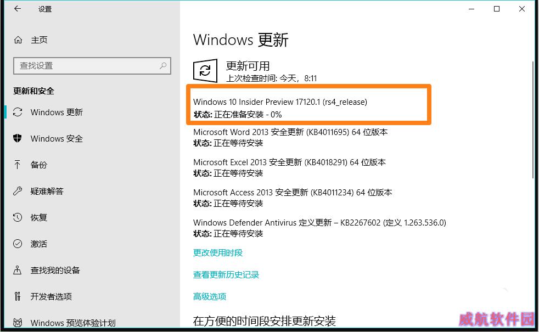Maximize the 设置 window
Image resolution: width=539 pixels, height=332 pixels.
[x=497, y=9]
